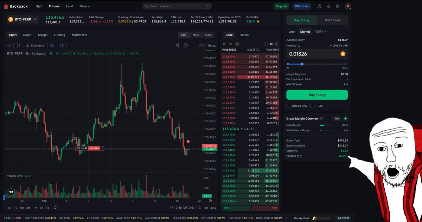Screen dimensions: 422x222
Task: Click the Backpack logo
Action: click(x=16, y=6)
